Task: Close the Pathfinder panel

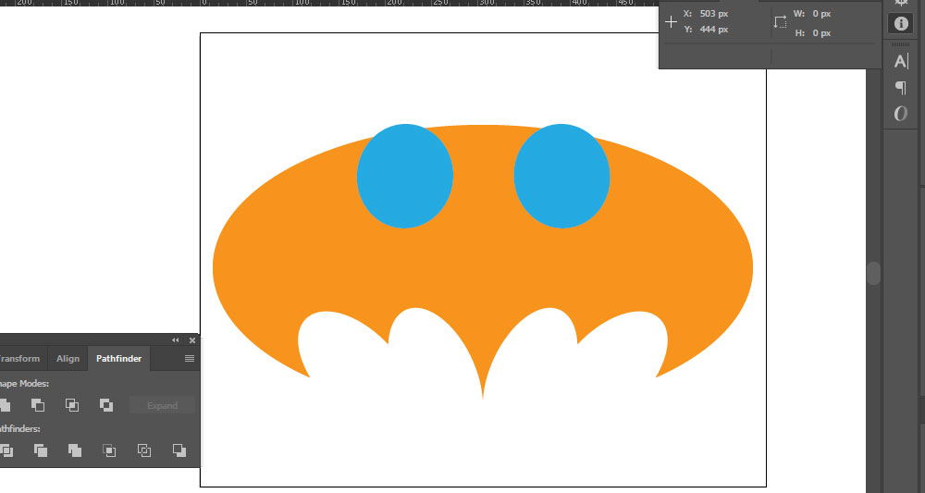Action: [192, 340]
